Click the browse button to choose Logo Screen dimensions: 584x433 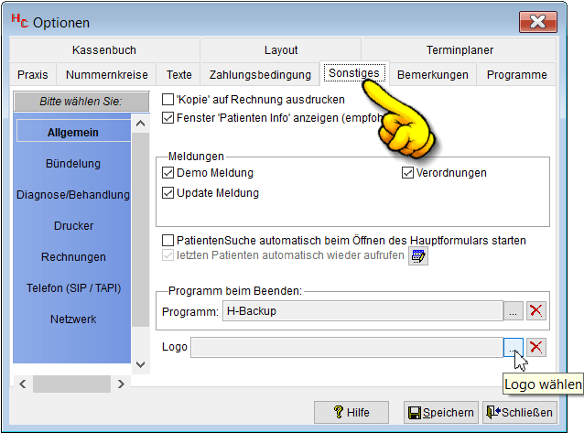click(513, 347)
